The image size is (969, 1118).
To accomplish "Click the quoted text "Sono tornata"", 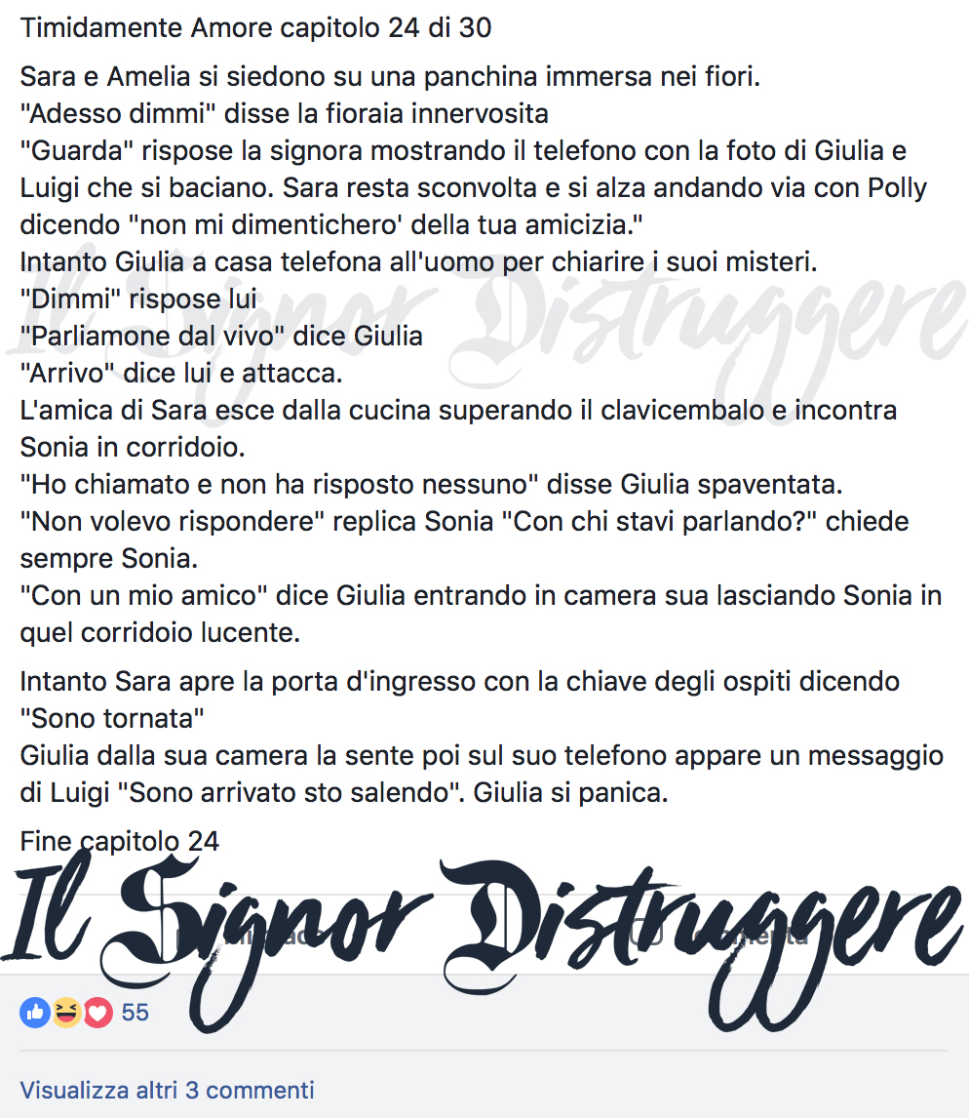I will 112,718.
